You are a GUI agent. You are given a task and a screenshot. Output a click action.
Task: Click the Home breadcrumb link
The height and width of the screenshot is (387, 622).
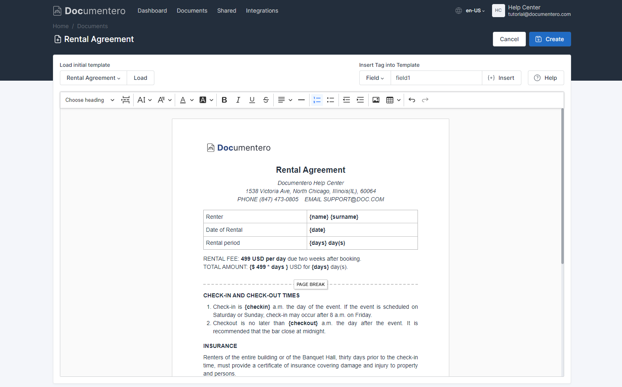[61, 26]
